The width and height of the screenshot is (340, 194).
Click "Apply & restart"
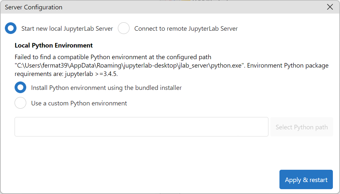tap(306, 179)
